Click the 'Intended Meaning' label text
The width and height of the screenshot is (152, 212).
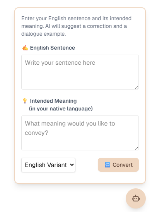pyautogui.click(x=53, y=101)
